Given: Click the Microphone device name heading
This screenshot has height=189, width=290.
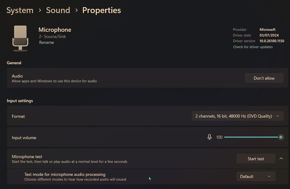Looking at the screenshot, I should coord(55,30).
